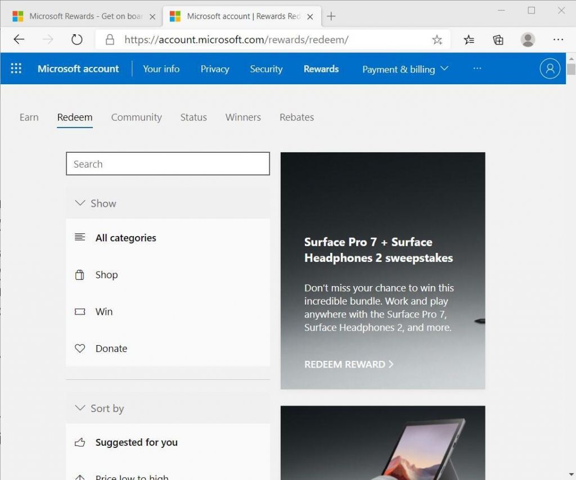
Task: Click the Suggested for you thumbs-up icon
Action: point(80,442)
